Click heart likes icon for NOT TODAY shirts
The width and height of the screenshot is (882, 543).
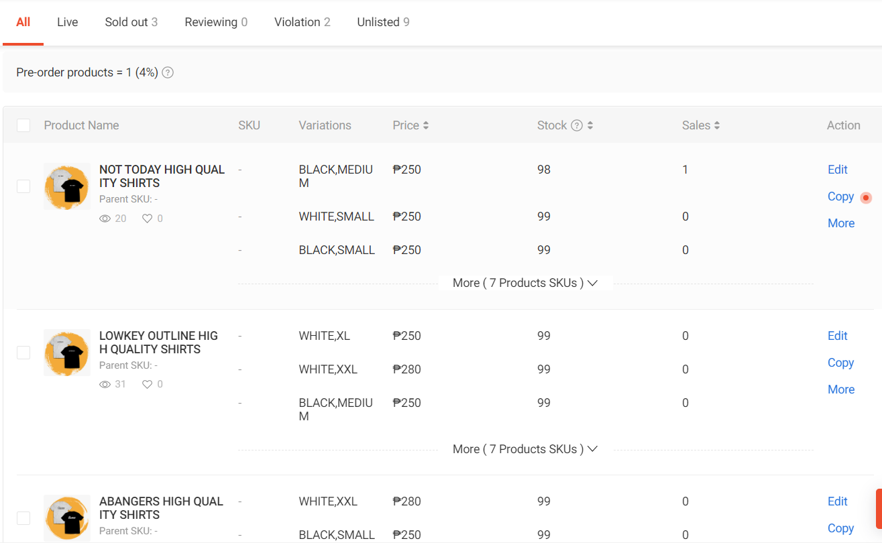point(148,219)
